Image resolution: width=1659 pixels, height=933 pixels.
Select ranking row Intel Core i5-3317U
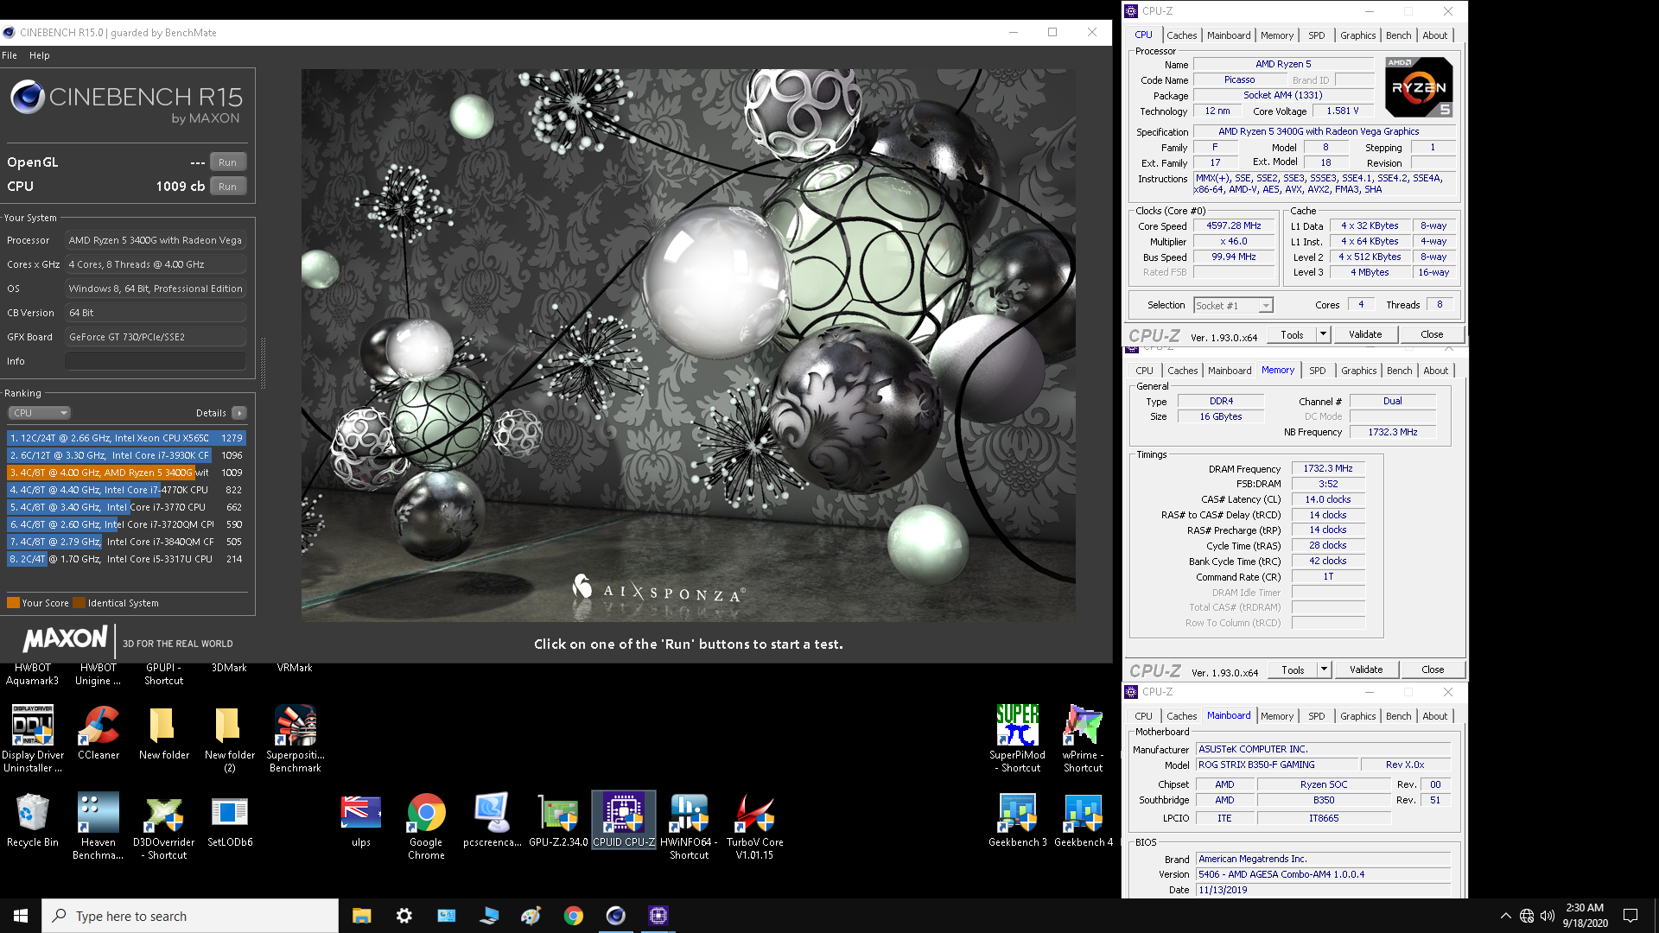click(126, 559)
